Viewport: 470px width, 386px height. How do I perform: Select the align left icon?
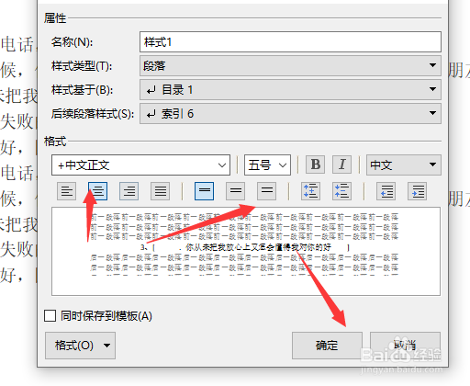click(66, 191)
